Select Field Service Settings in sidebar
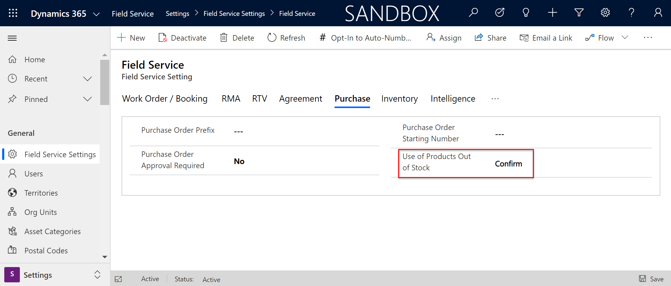671x286 pixels. [50, 154]
